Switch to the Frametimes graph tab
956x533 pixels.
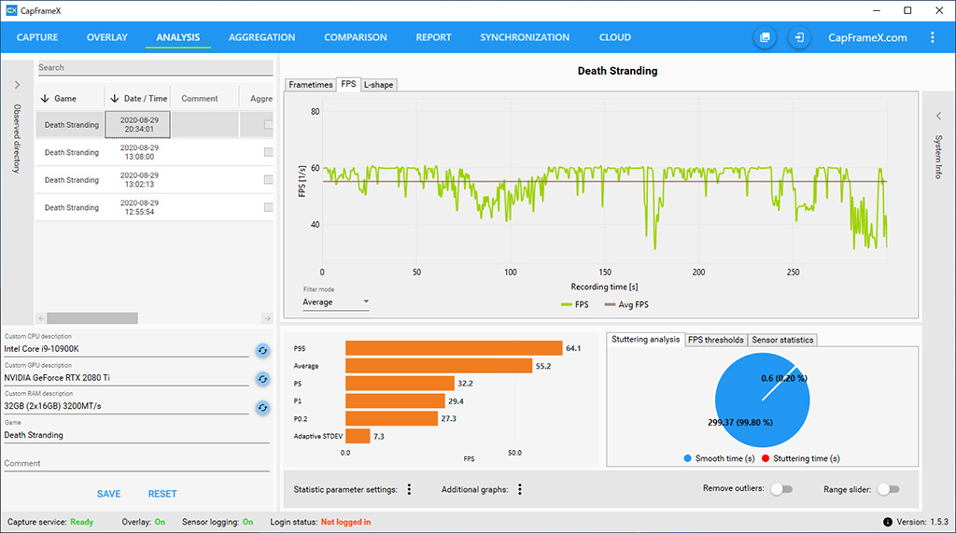click(x=311, y=85)
